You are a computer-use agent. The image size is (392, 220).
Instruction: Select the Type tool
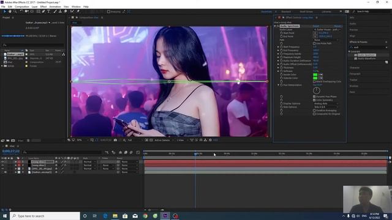(x=48, y=12)
